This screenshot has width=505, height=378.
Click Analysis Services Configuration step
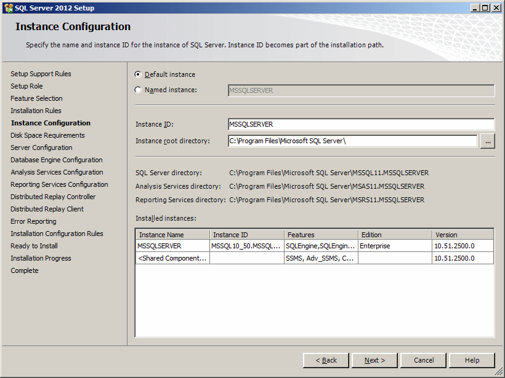tap(57, 172)
